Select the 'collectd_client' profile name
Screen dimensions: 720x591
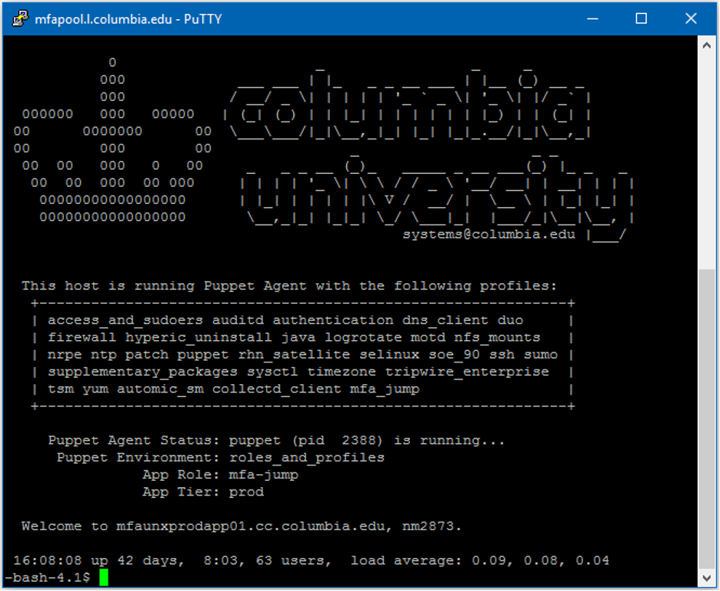(x=277, y=389)
